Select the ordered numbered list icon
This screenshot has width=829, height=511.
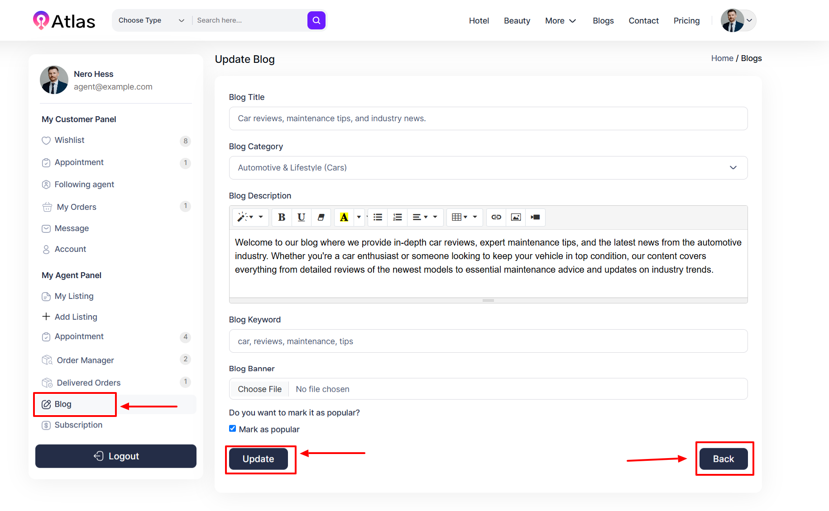[x=397, y=218]
